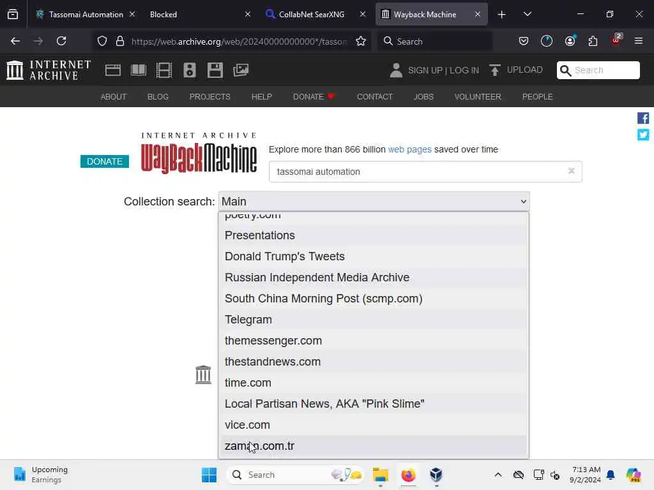This screenshot has height=490, width=654.
Task: Share page via Twitter icon
Action: pyautogui.click(x=643, y=135)
